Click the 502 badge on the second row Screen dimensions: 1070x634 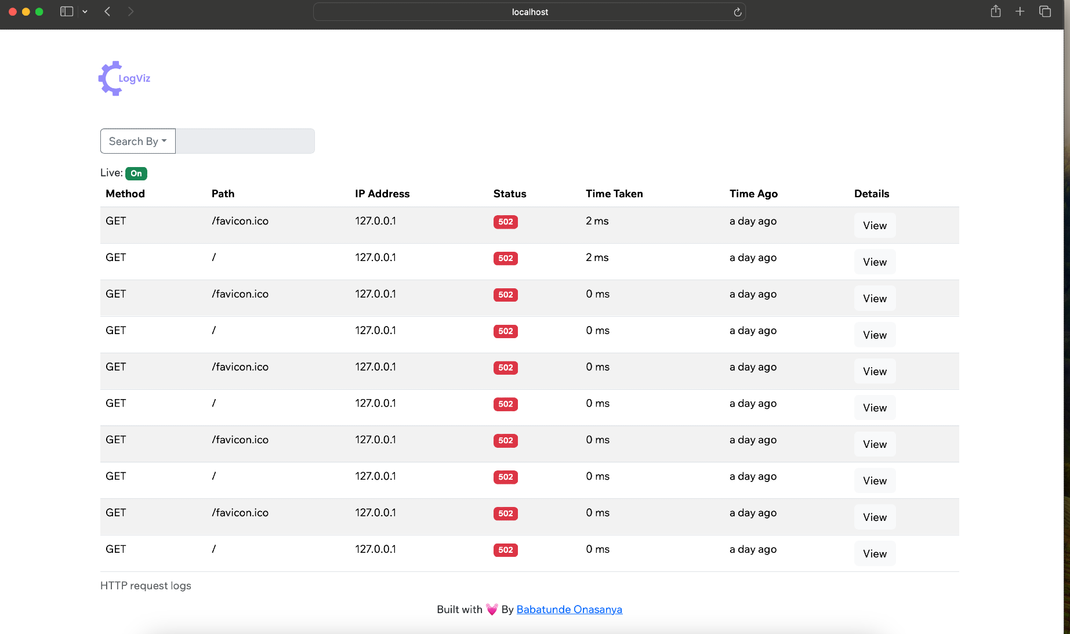[505, 258]
